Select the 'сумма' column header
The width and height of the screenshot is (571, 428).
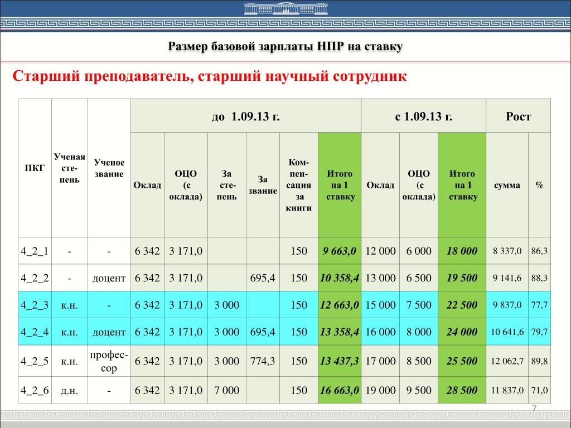(x=507, y=185)
